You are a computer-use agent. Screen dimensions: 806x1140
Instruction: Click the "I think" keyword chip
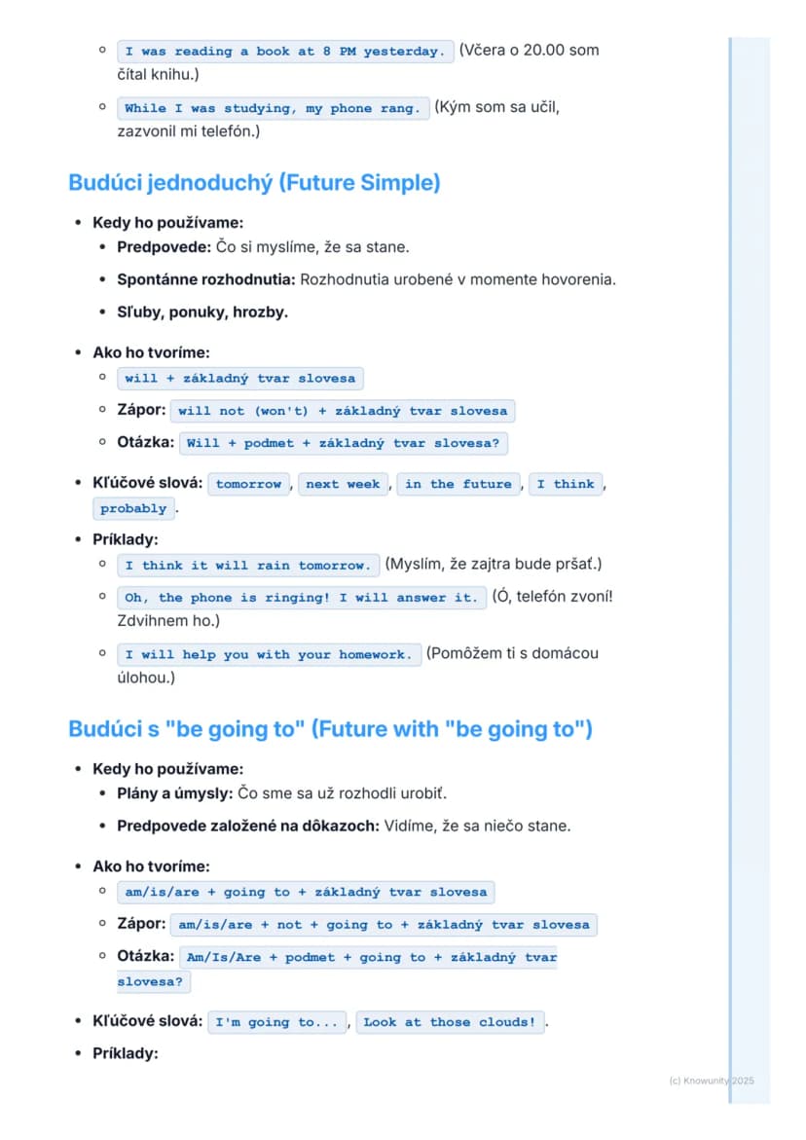click(x=567, y=484)
